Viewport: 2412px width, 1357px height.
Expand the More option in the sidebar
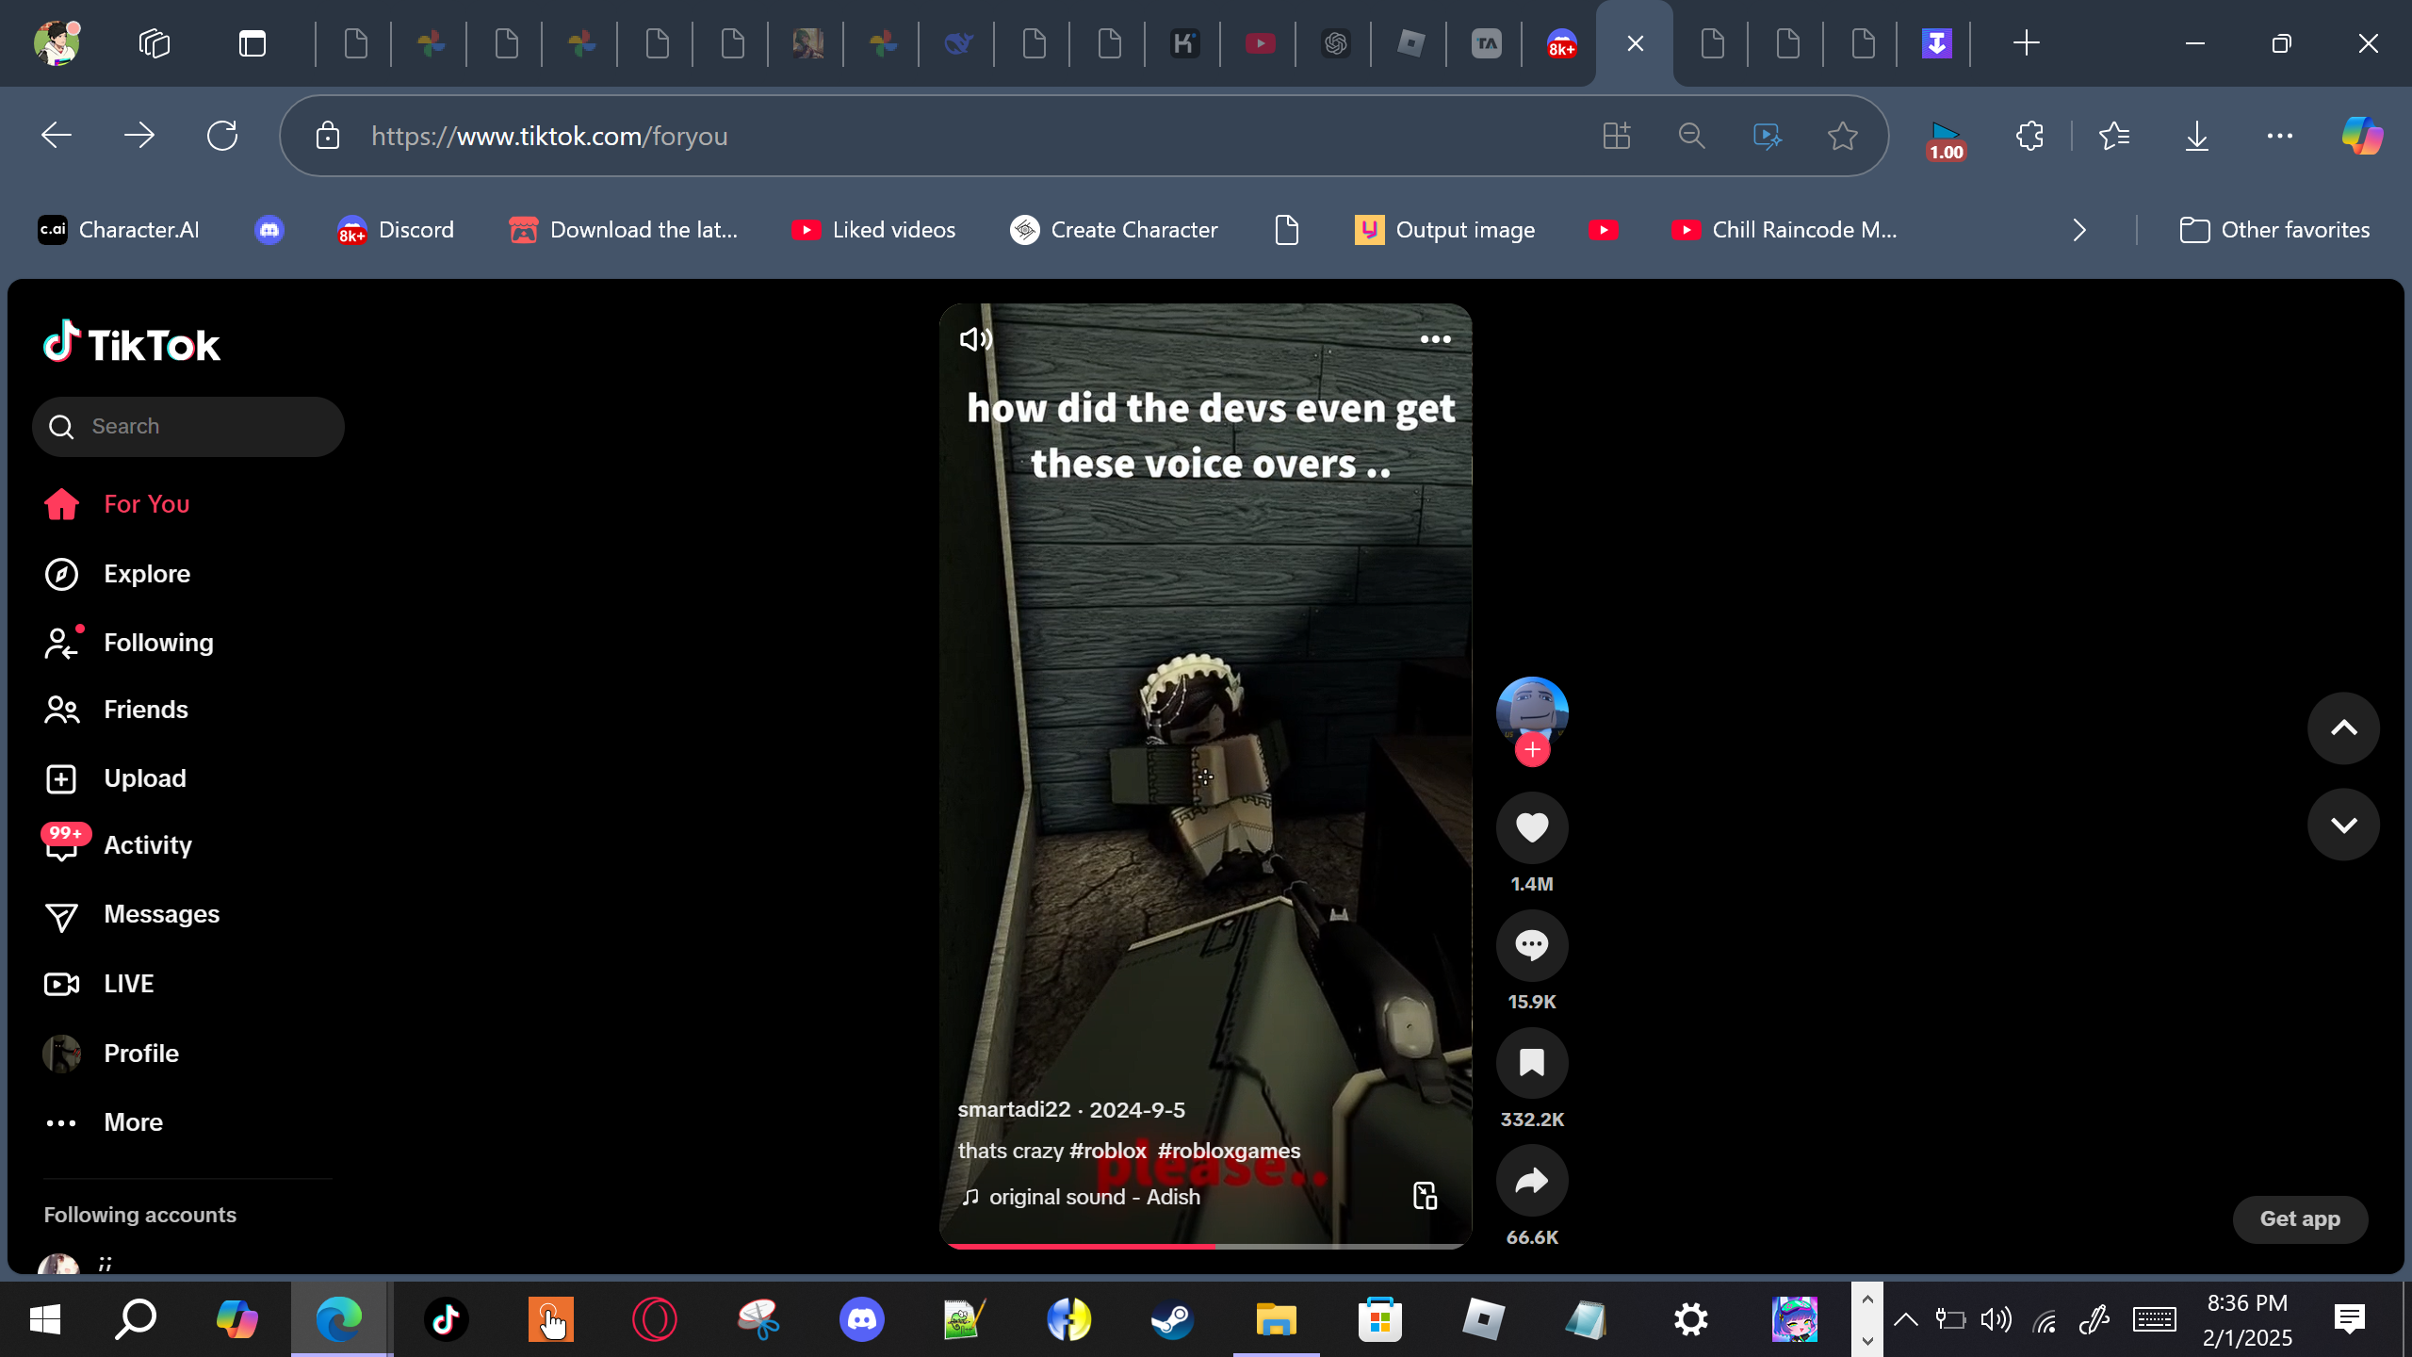click(133, 1122)
